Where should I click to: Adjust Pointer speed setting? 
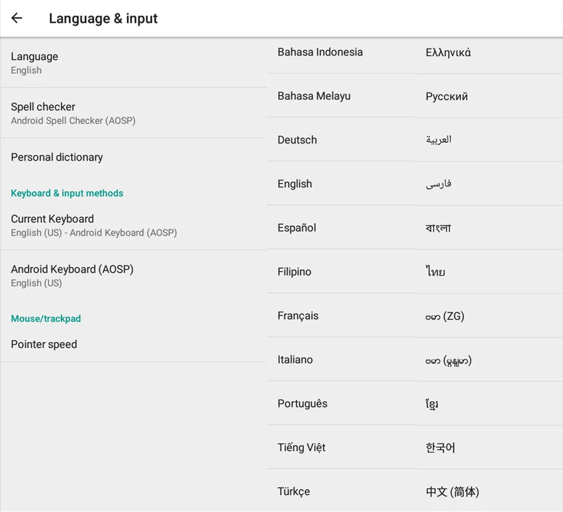tap(44, 344)
